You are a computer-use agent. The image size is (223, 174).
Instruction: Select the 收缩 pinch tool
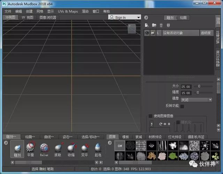pos(71,149)
